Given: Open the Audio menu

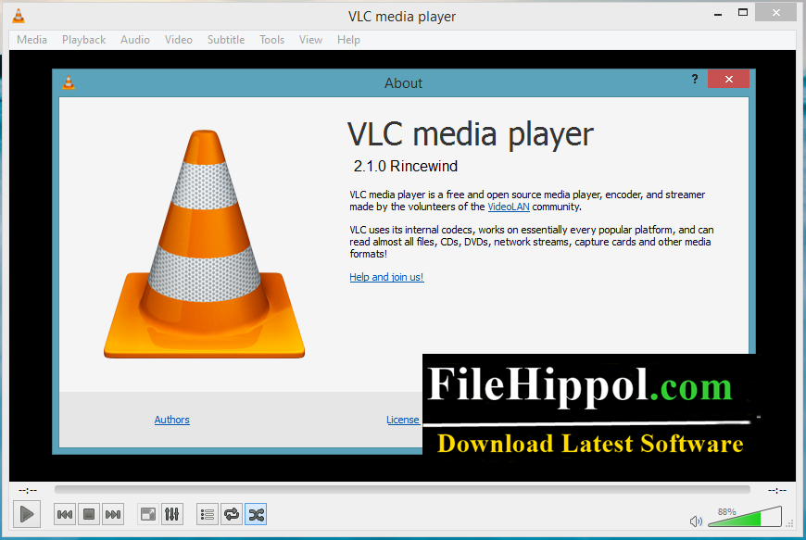Looking at the screenshot, I should click(135, 40).
